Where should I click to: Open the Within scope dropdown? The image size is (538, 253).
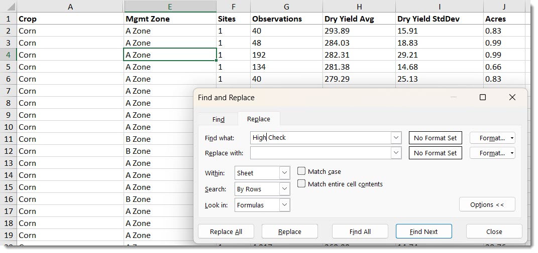click(x=285, y=173)
